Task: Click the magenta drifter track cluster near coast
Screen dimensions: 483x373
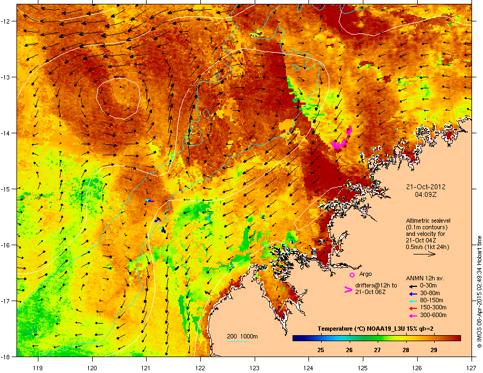Action: pyautogui.click(x=342, y=138)
